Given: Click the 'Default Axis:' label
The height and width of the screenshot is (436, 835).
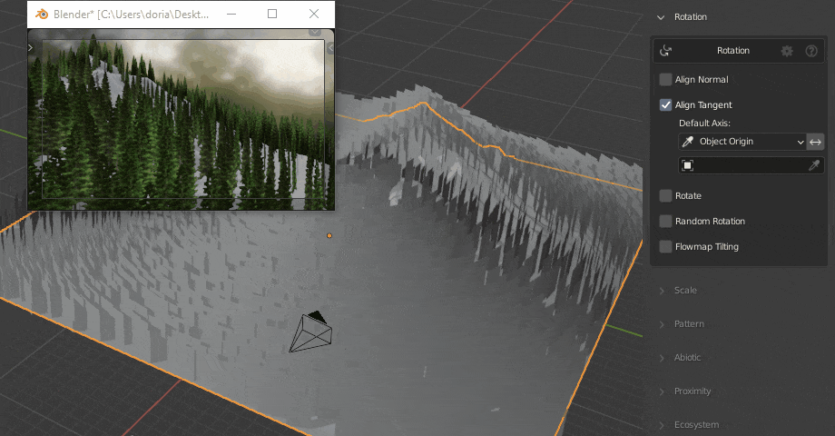Looking at the screenshot, I should 704,124.
